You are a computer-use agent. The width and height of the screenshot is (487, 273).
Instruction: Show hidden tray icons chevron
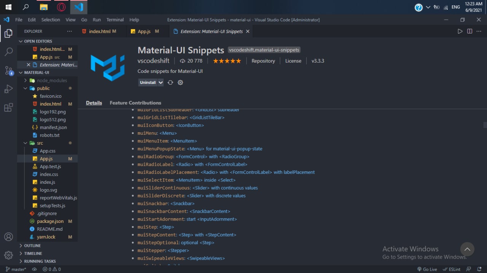428,7
